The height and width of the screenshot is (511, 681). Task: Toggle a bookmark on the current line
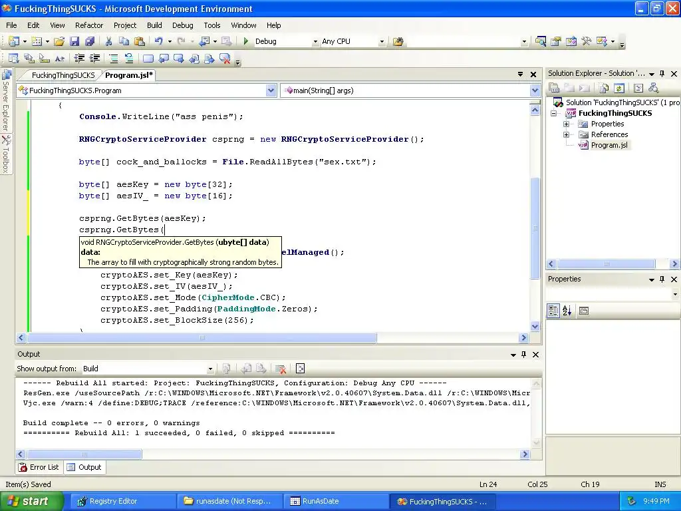click(x=148, y=59)
